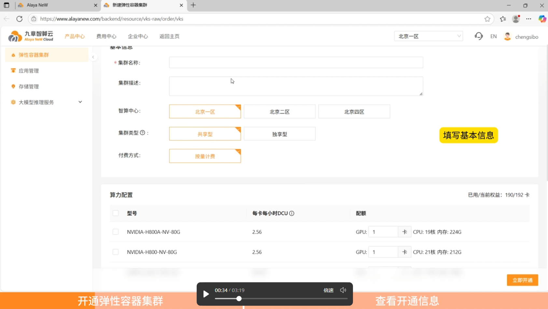Collapse the left sidebar panel
This screenshot has height=309, width=548.
point(93,57)
